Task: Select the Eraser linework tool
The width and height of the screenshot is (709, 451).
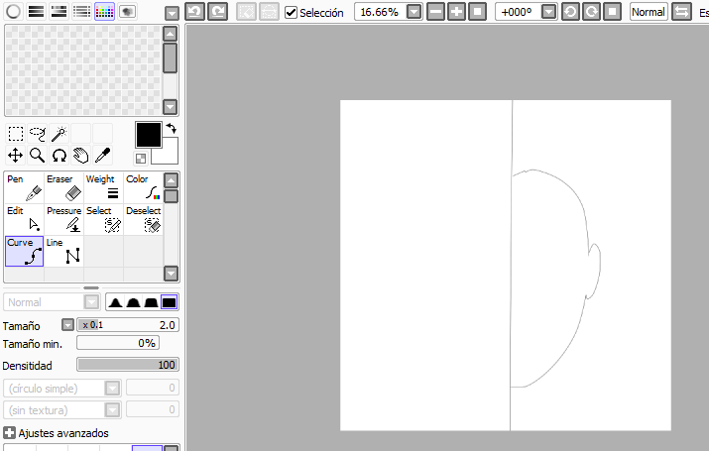Action: pyautogui.click(x=63, y=187)
